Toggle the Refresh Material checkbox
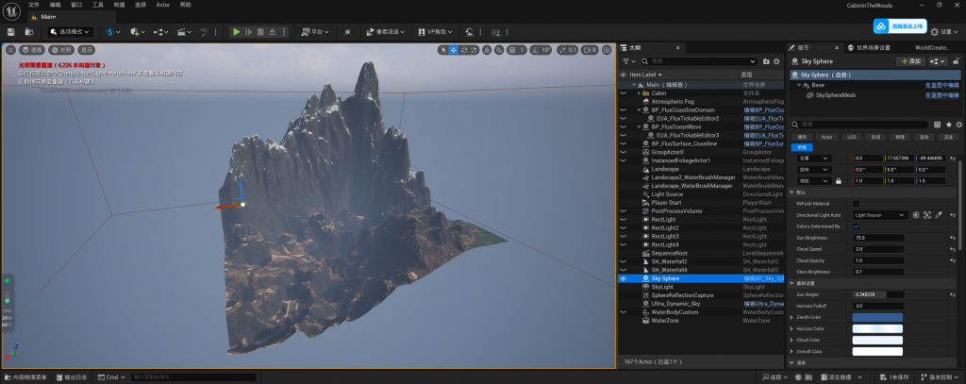 [x=856, y=204]
